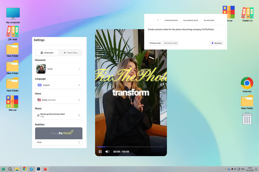Open the English language dropdown
The height and width of the screenshot is (172, 259).
tap(59, 85)
